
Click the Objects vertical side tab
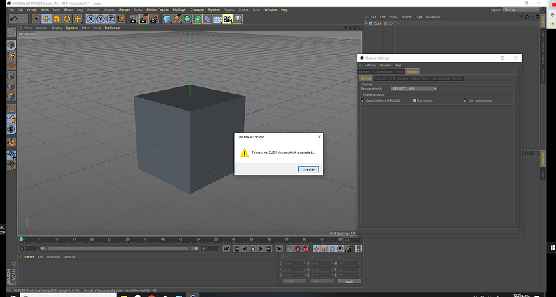point(542,21)
